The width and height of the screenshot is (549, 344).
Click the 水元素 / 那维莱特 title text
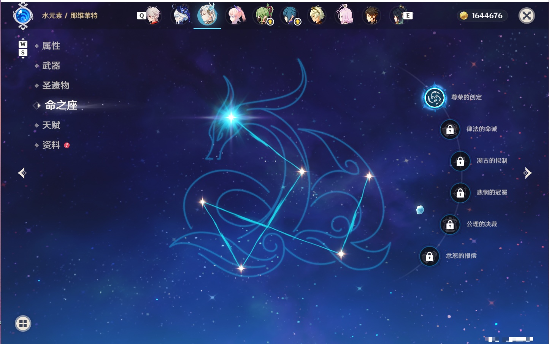point(70,16)
